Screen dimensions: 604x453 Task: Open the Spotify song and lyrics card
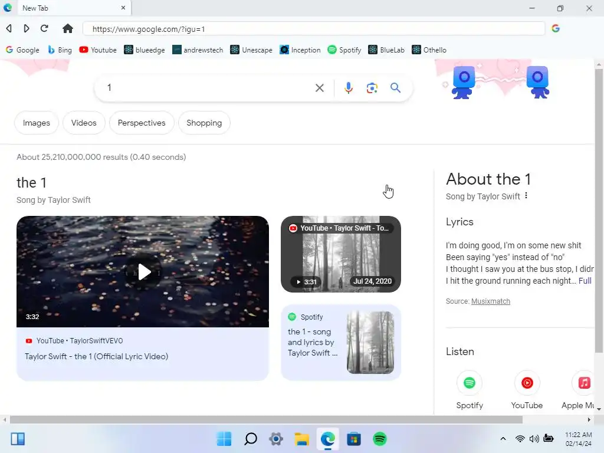tap(341, 343)
